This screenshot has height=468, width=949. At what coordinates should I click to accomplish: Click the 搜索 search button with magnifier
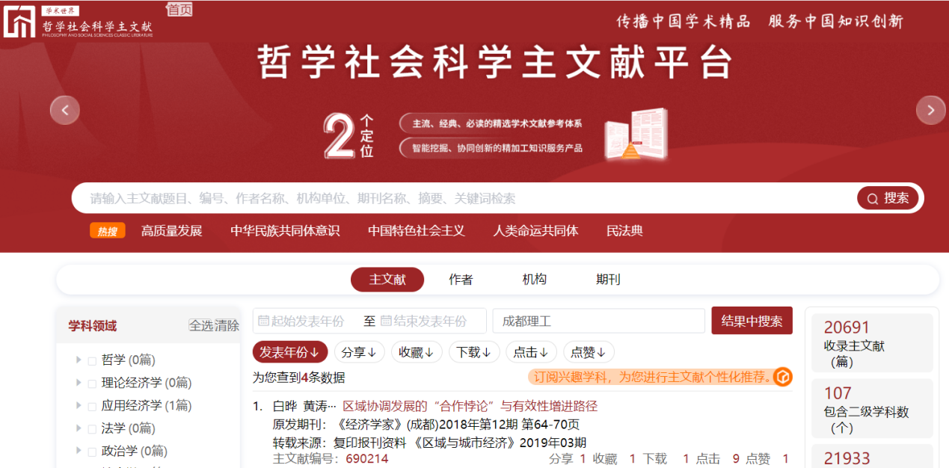coord(888,198)
